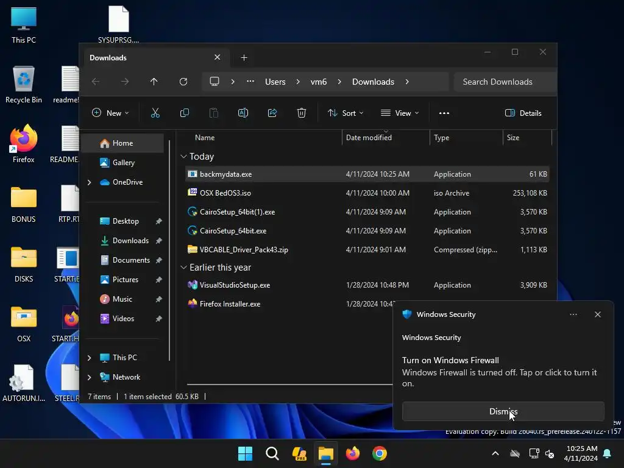Click the Rename icon in toolbar

point(243,113)
